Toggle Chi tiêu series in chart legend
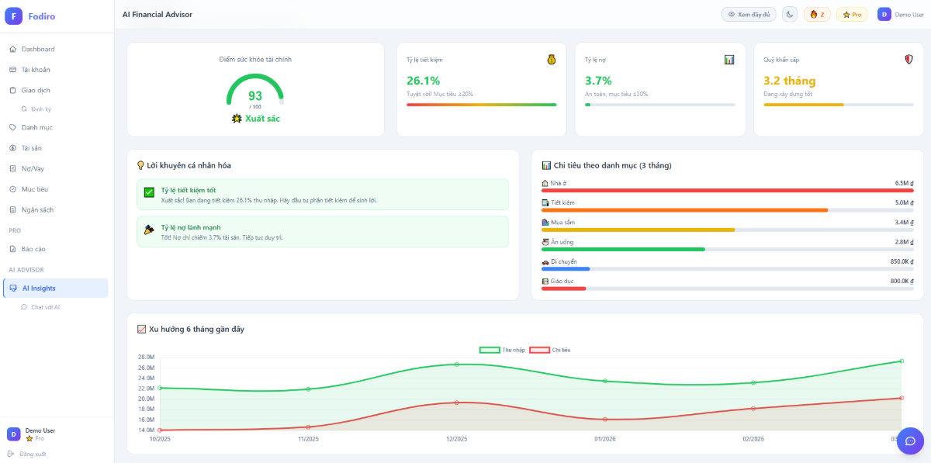 pyautogui.click(x=551, y=350)
